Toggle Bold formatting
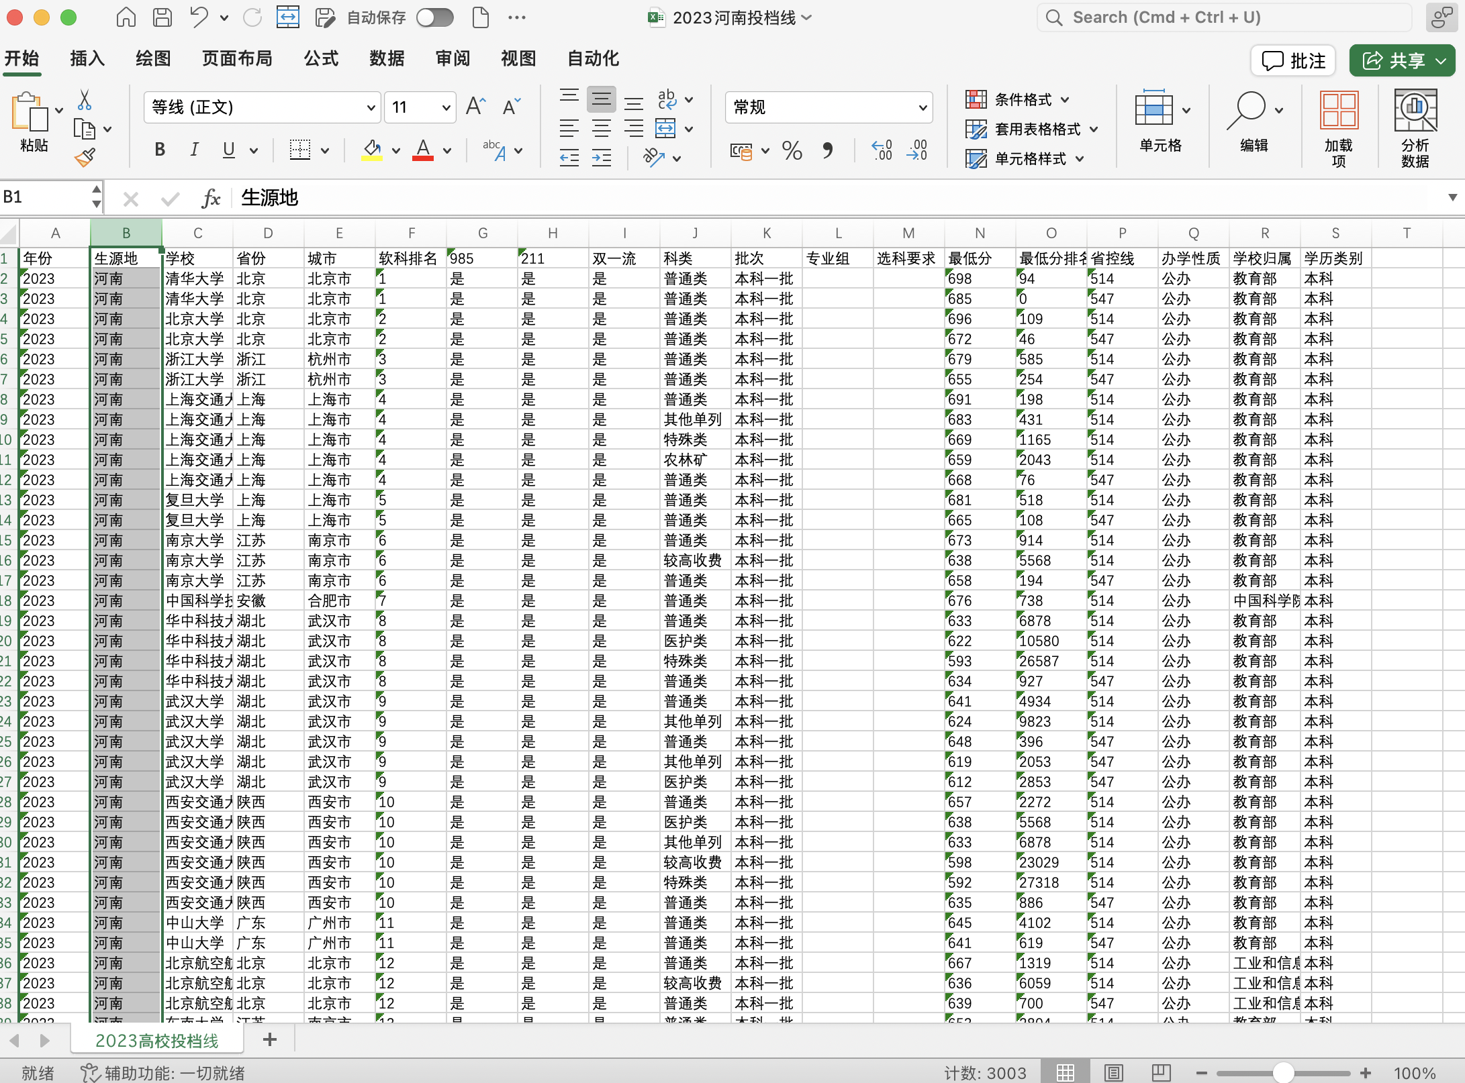1465x1083 pixels. pos(160,150)
